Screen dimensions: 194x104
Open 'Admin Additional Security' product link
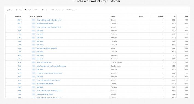pos(44,62)
